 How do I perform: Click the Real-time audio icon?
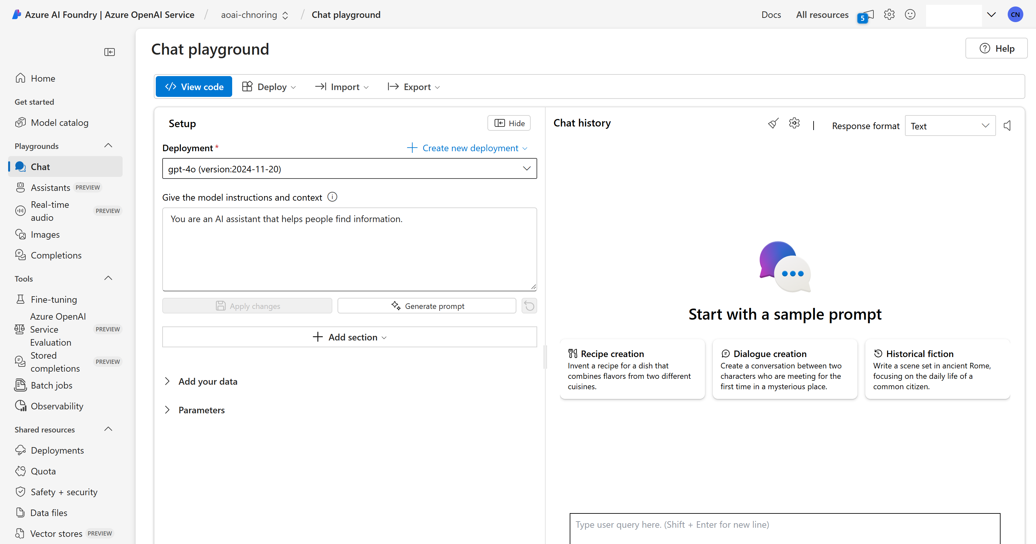pos(20,211)
